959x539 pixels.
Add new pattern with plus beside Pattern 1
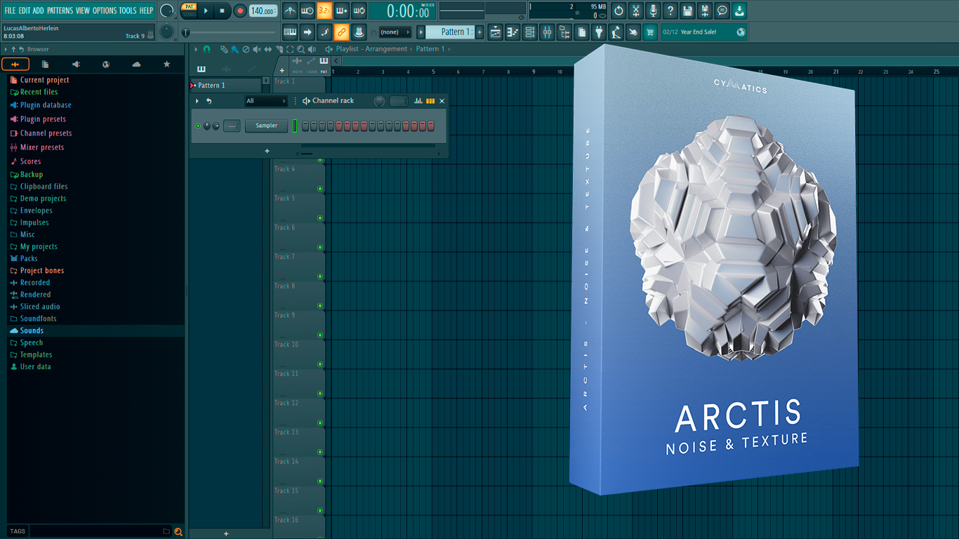(x=479, y=32)
